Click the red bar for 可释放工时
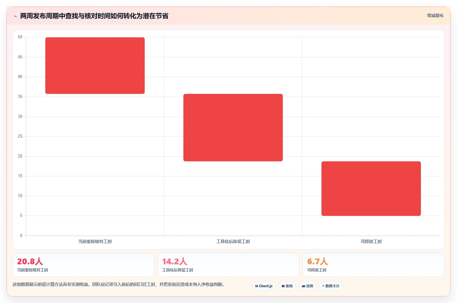 coord(371,189)
